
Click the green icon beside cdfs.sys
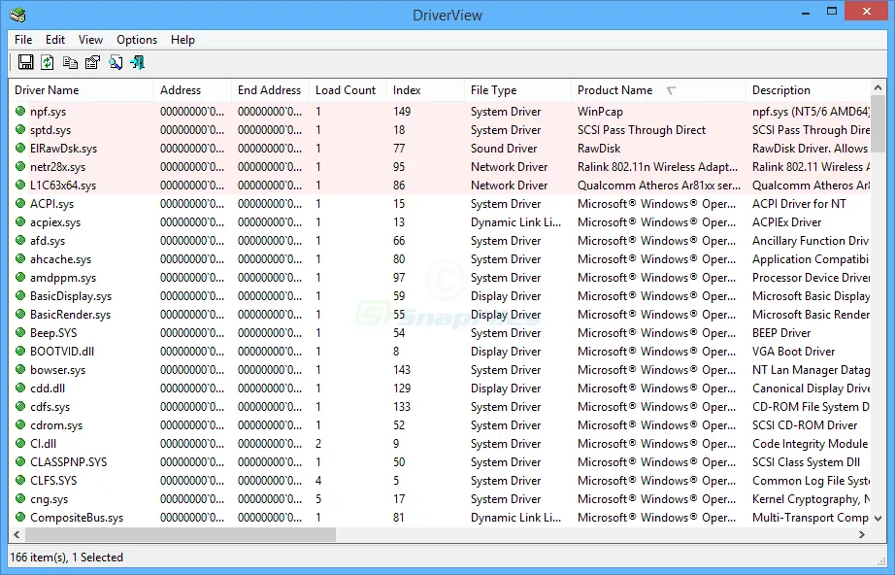point(20,407)
